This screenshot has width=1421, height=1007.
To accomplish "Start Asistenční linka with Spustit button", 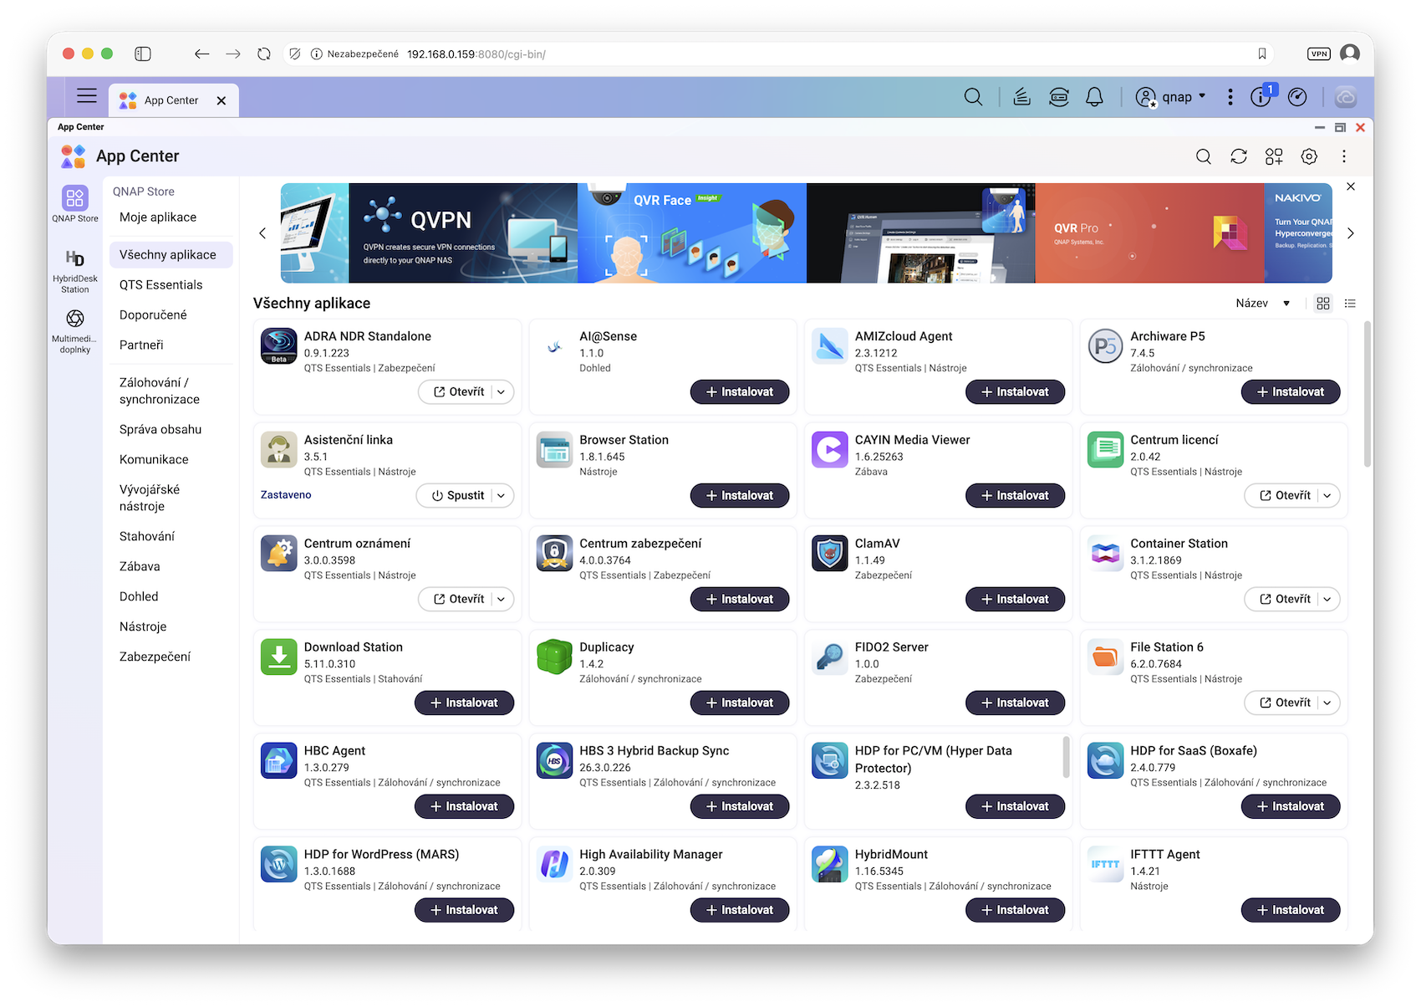I will coord(457,496).
